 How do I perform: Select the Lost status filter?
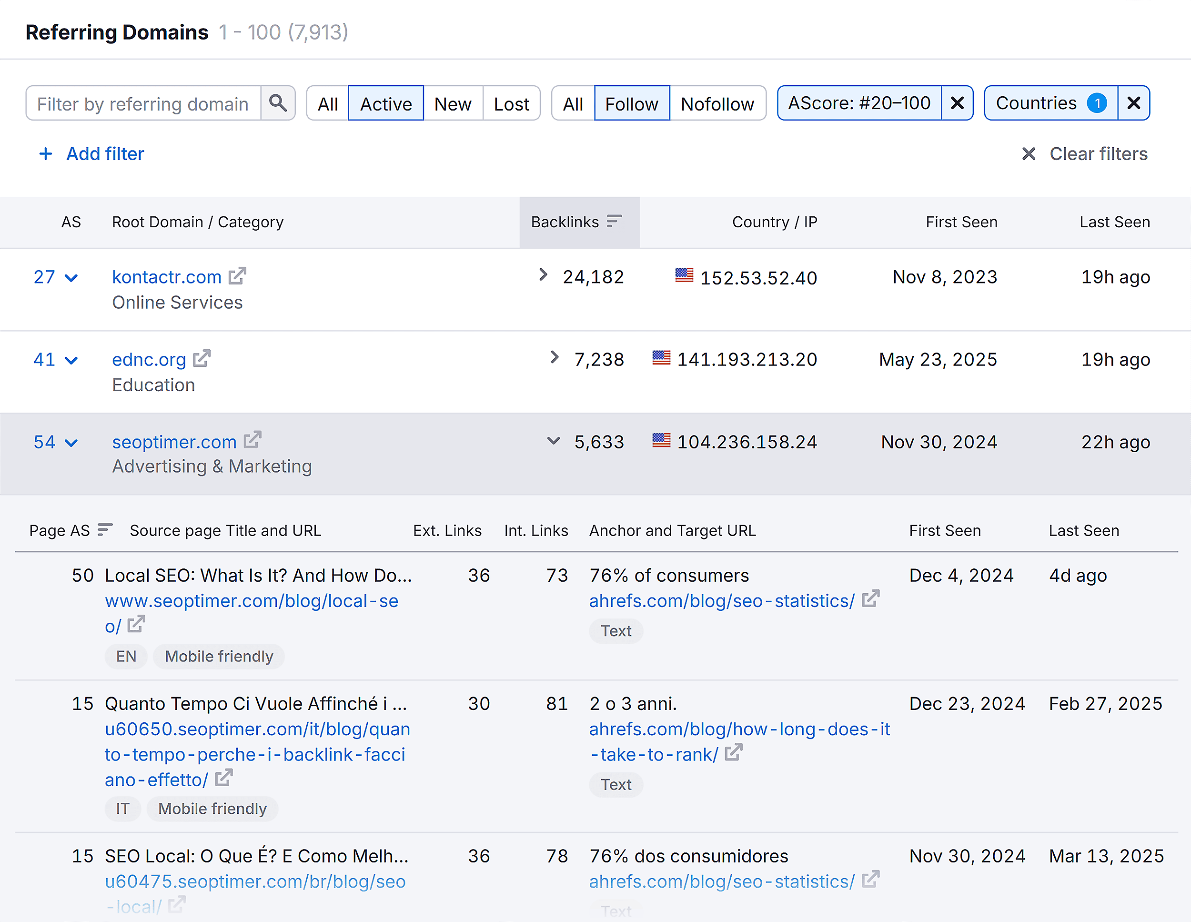pos(512,103)
